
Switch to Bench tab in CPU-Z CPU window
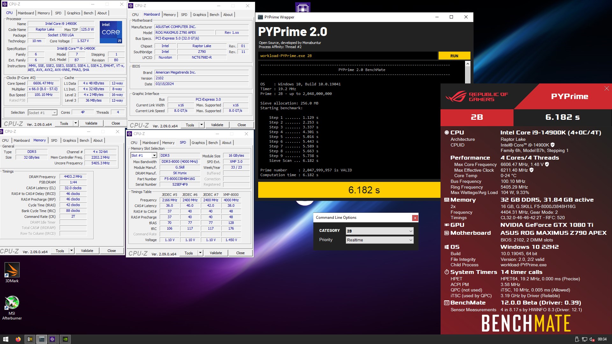tap(88, 13)
